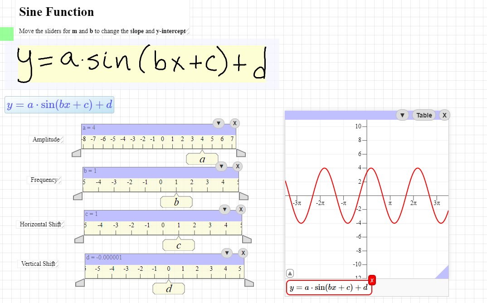Click the slider thumb labeled b

[176, 202]
